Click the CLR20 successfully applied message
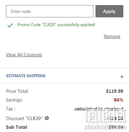 [x=56, y=25]
